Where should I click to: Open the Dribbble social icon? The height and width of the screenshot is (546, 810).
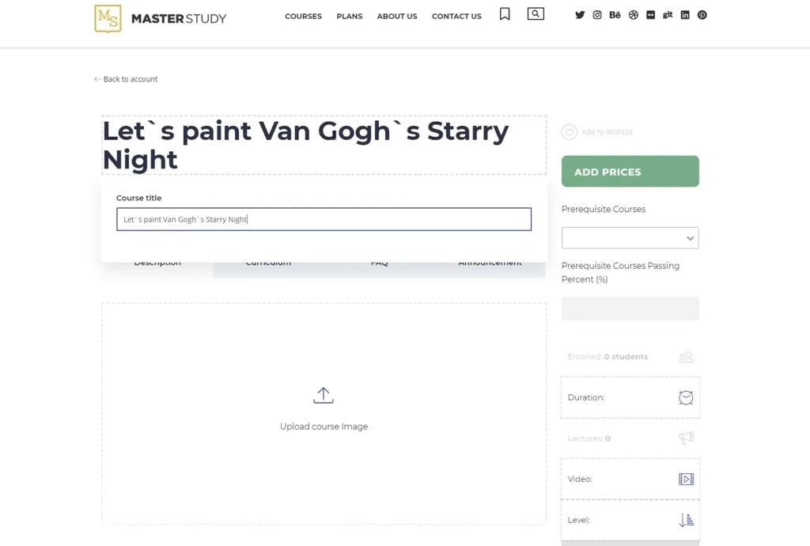(x=633, y=15)
